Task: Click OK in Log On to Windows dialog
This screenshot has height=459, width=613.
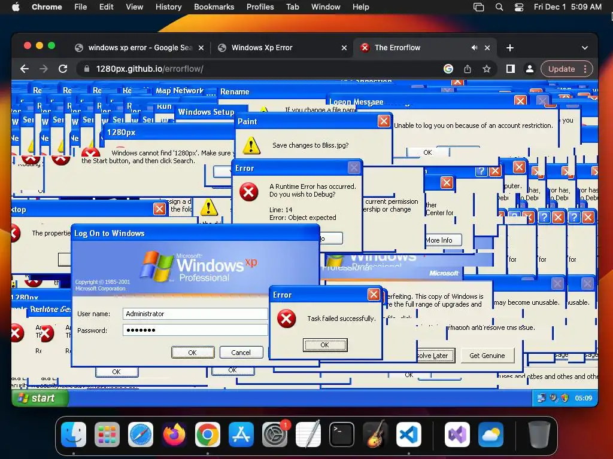Action: click(193, 353)
